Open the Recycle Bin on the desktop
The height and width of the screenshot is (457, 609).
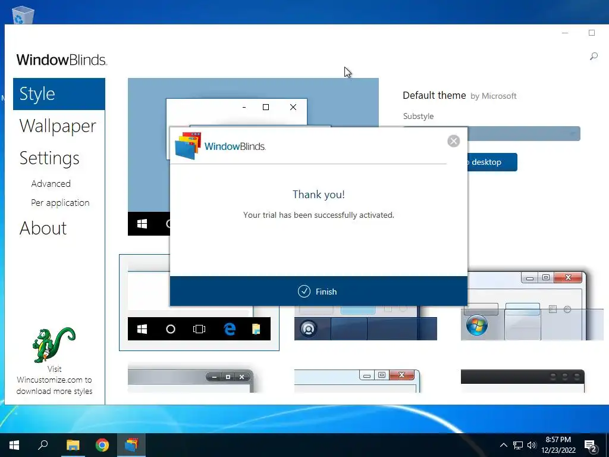click(x=23, y=15)
